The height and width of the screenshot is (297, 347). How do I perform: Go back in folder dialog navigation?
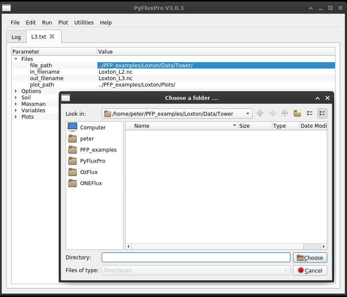point(260,114)
